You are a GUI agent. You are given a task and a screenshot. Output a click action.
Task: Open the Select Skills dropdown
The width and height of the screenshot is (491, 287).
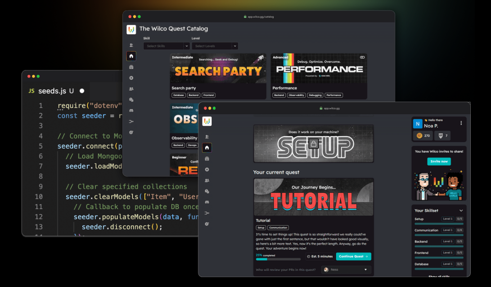(167, 46)
